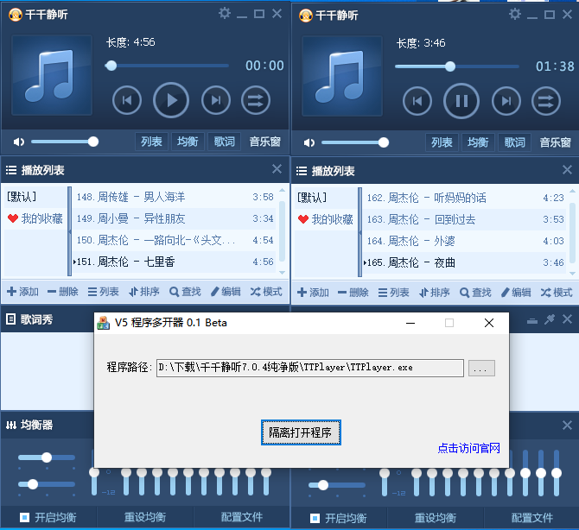The image size is (579, 530).
Task: Toggle 歌词 panel in left player
Action: pos(224,142)
